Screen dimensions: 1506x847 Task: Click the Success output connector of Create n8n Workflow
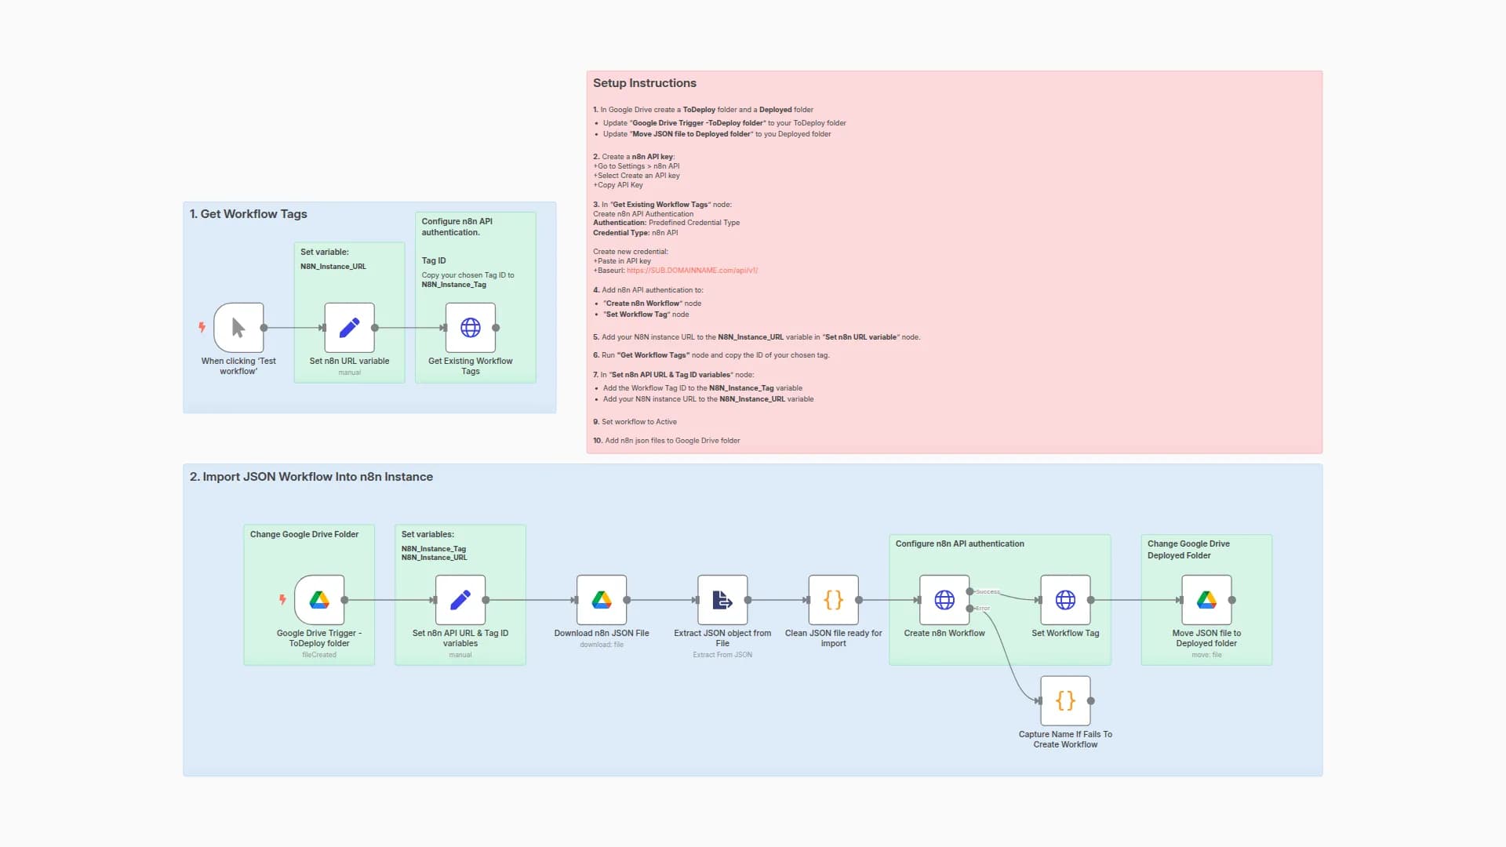click(x=970, y=591)
